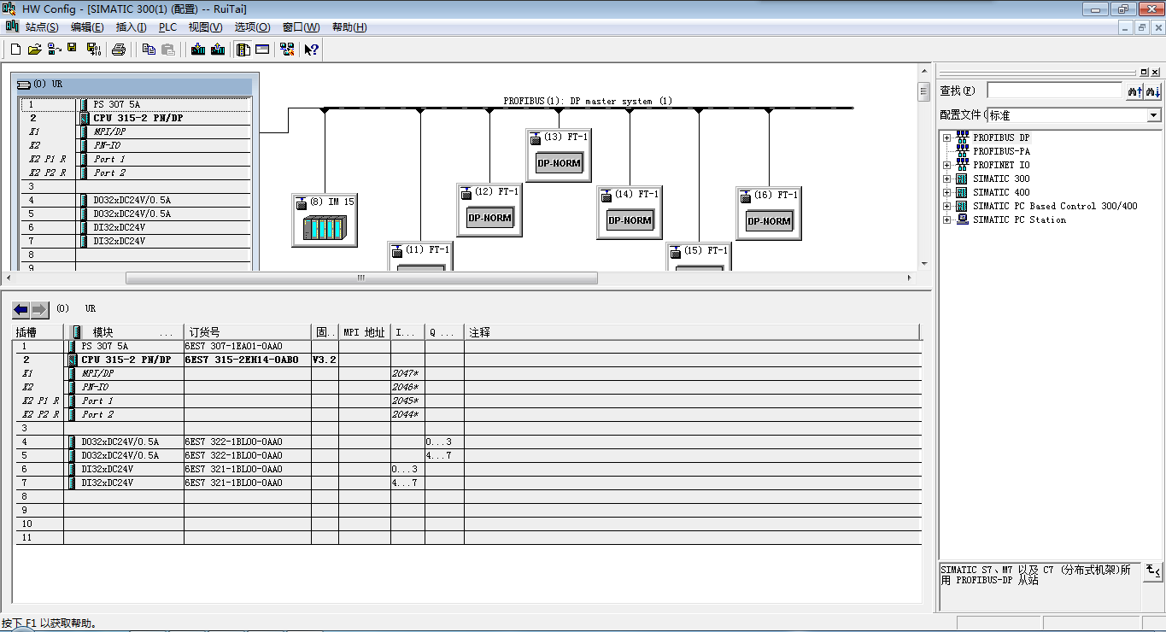Click the 订货号 column header
Screen dimensions: 1166x632
[248, 332]
